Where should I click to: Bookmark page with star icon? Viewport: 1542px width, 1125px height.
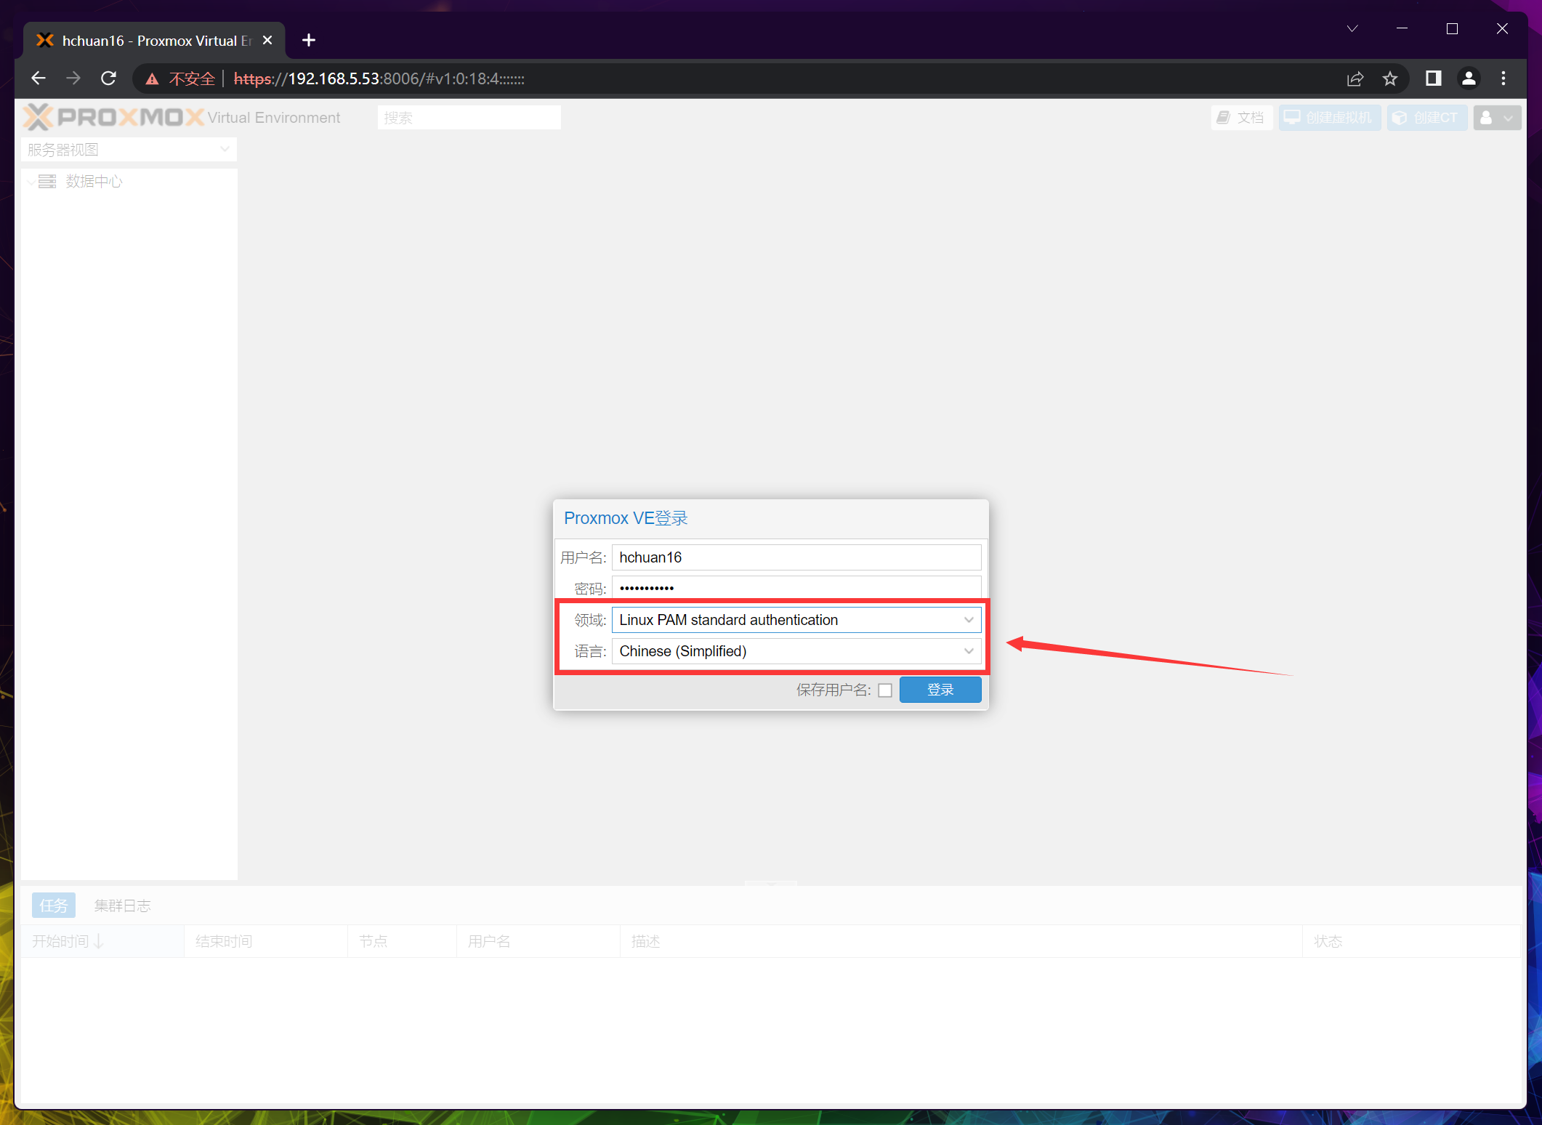point(1389,78)
